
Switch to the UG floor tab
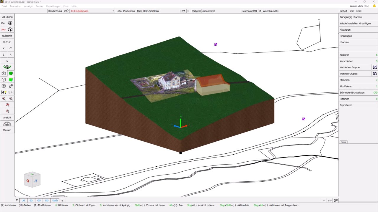23,201
